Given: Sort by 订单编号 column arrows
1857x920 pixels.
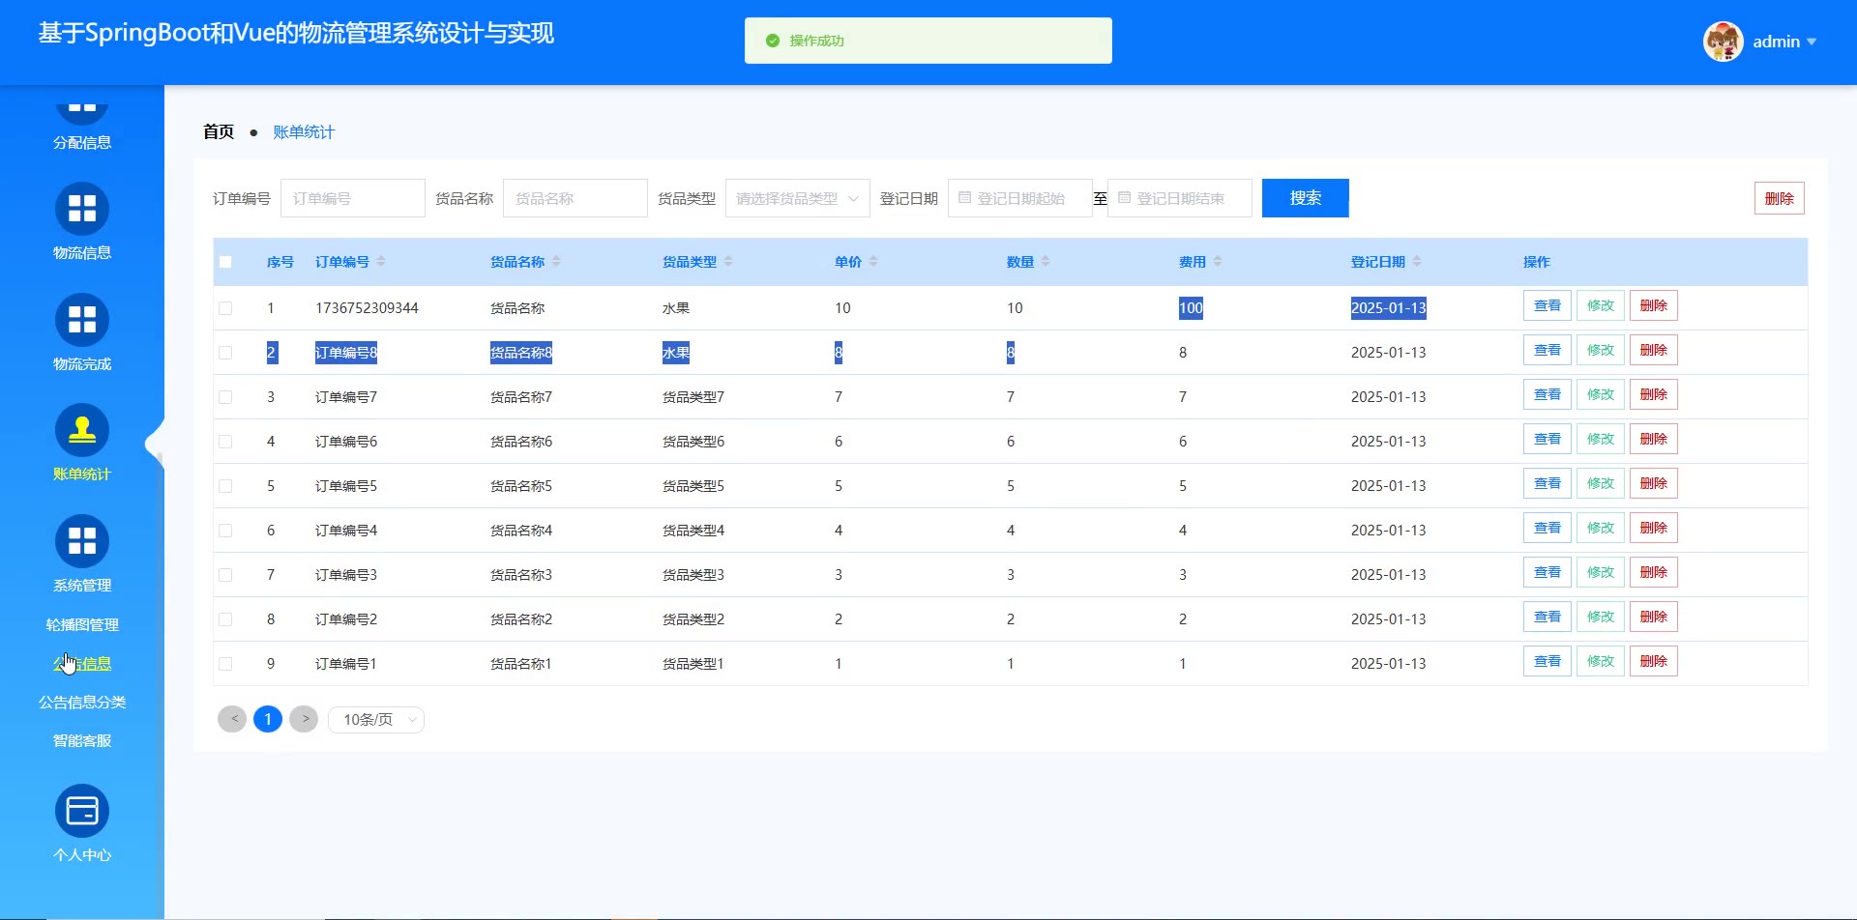Looking at the screenshot, I should pos(381,262).
